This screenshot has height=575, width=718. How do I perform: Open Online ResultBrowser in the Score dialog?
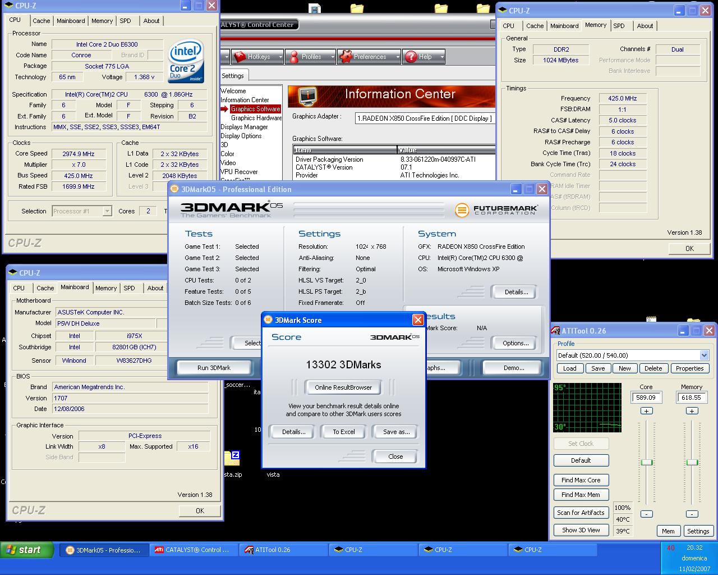(343, 387)
